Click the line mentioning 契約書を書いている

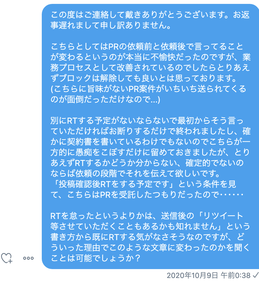click(x=150, y=142)
